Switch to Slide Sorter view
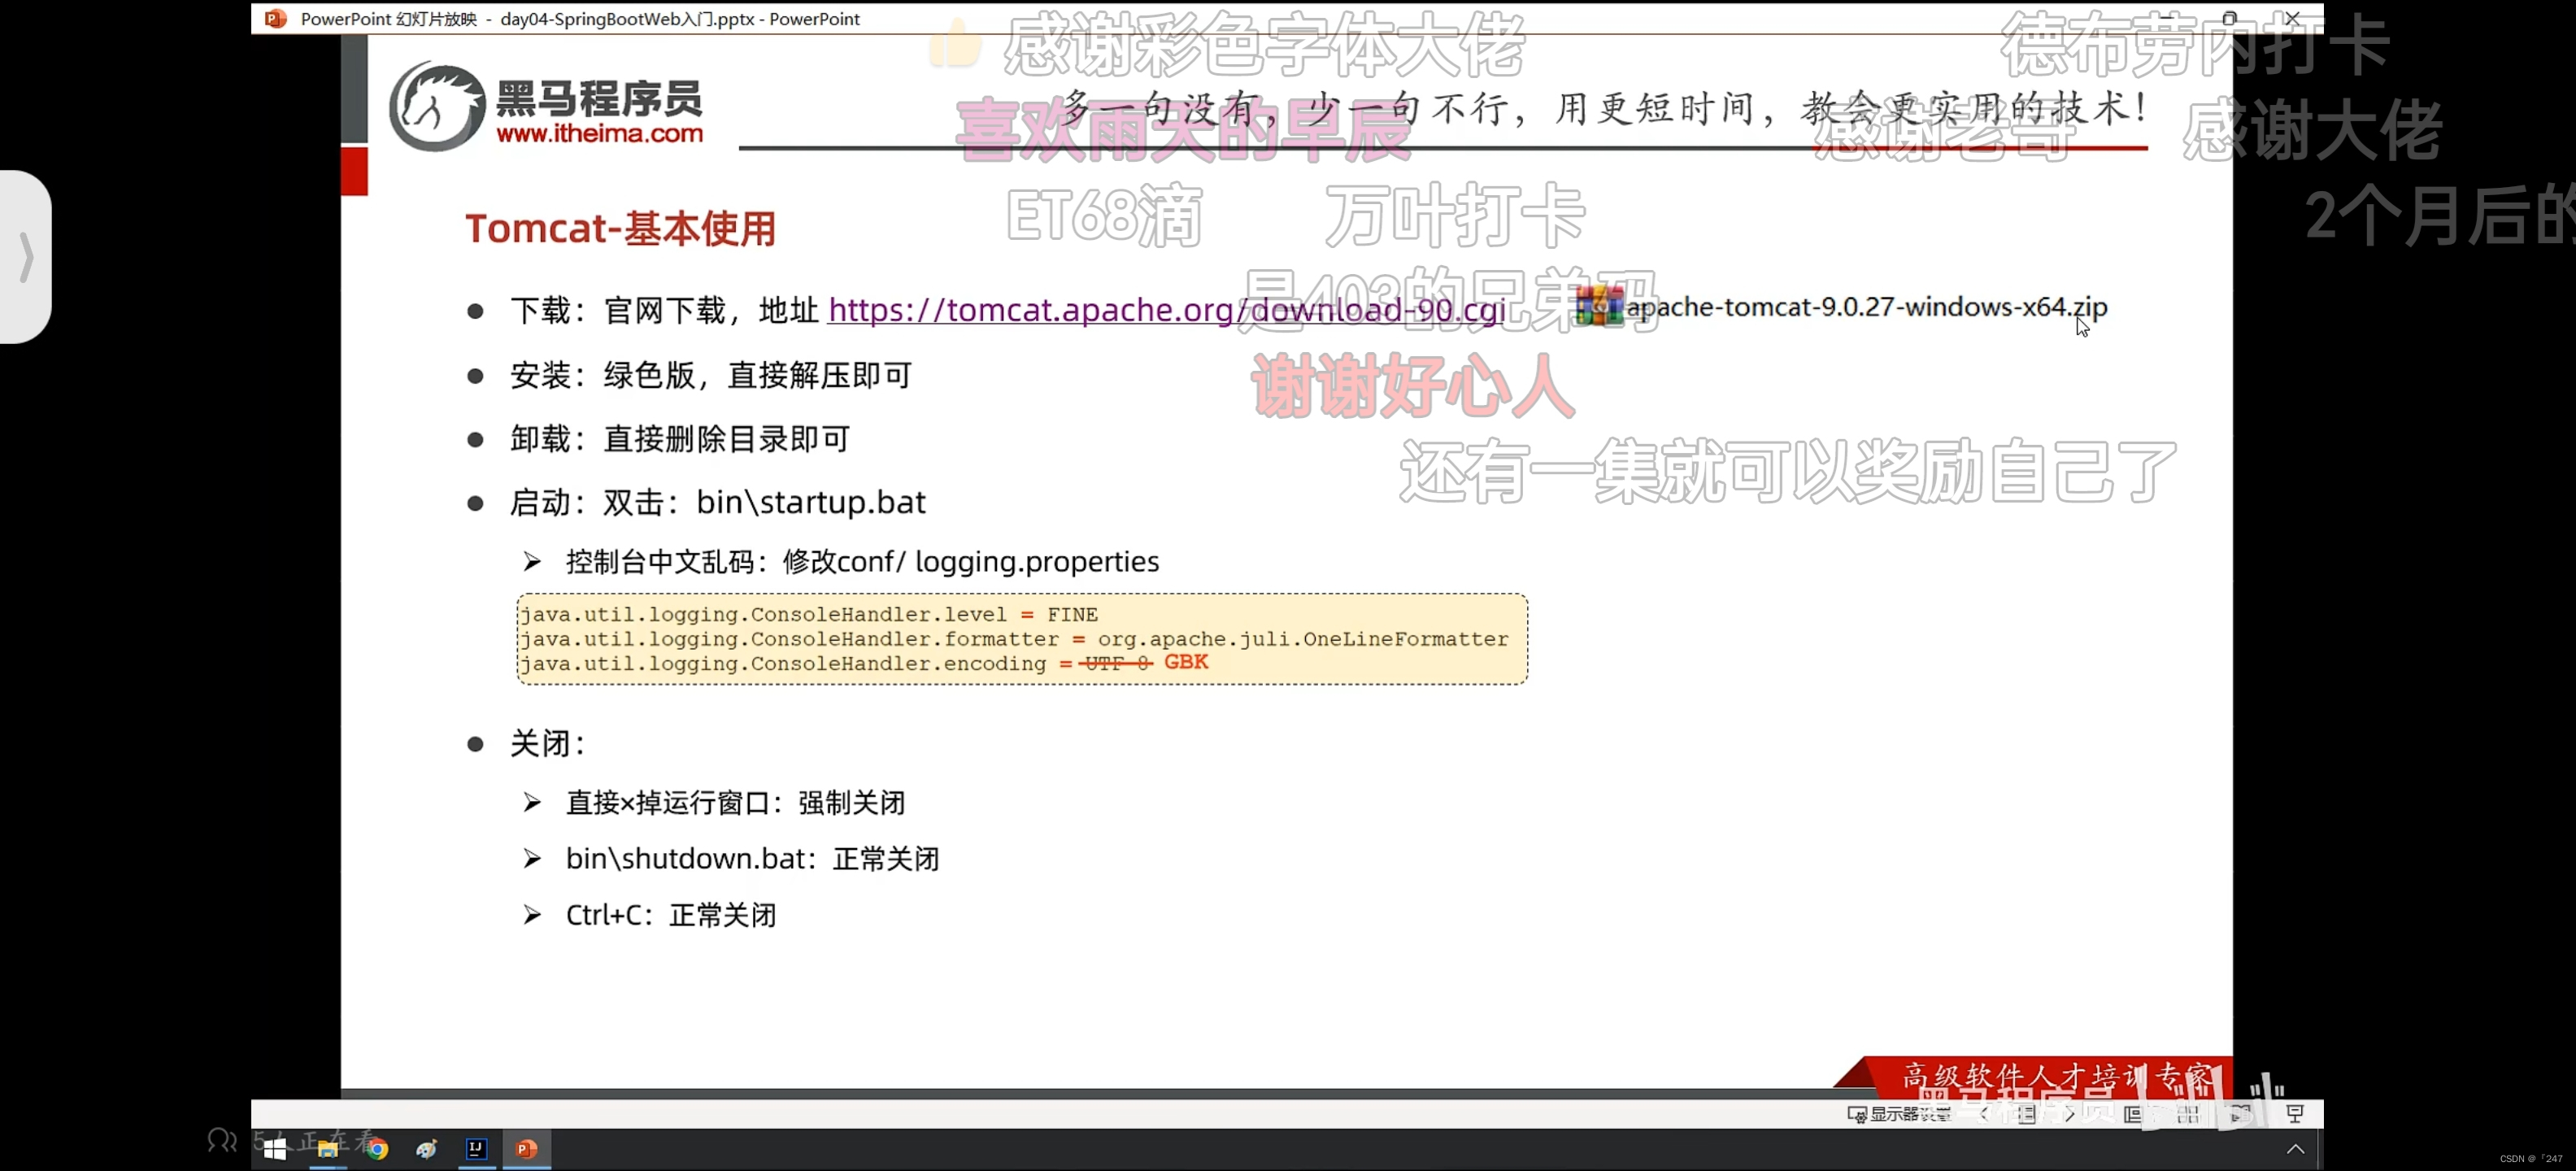This screenshot has width=2576, height=1171. 2187,1114
